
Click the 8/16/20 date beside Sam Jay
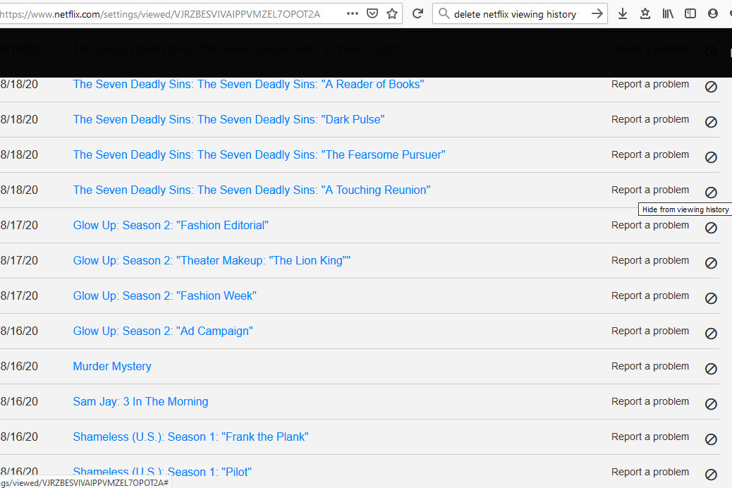19,401
